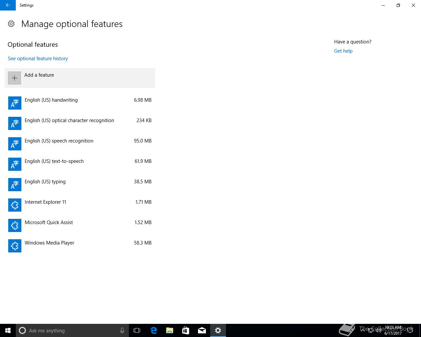Image resolution: width=421 pixels, height=337 pixels.
Task: Select the optical character recognition feature icon
Action: coord(15,123)
